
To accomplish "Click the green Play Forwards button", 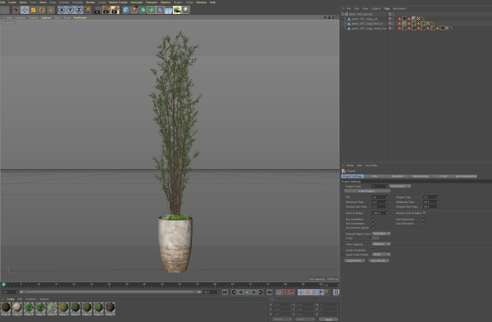I will tap(248, 293).
